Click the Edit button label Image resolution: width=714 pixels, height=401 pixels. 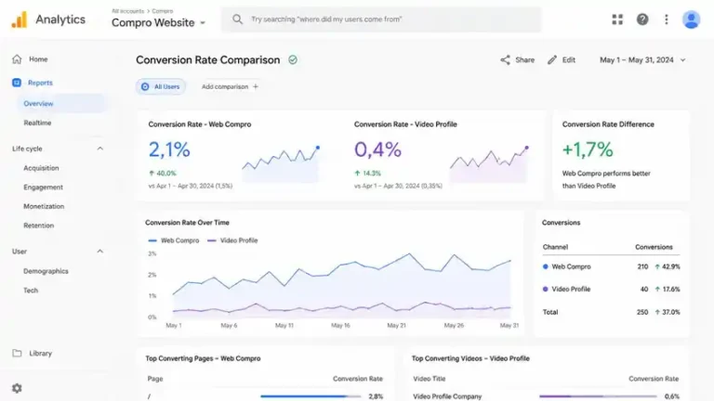point(569,60)
